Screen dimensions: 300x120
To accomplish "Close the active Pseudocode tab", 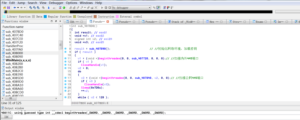I will point(108,22).
